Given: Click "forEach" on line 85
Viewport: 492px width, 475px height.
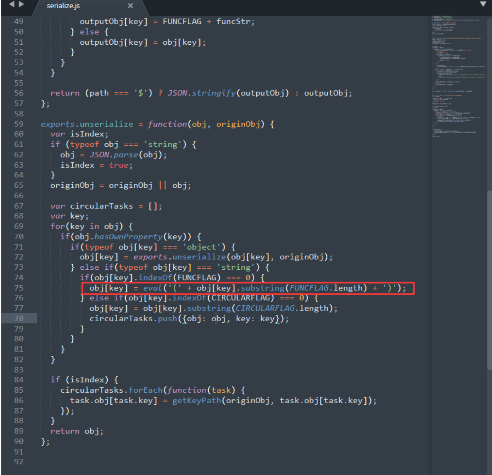Looking at the screenshot, I should pyautogui.click(x=145, y=390).
